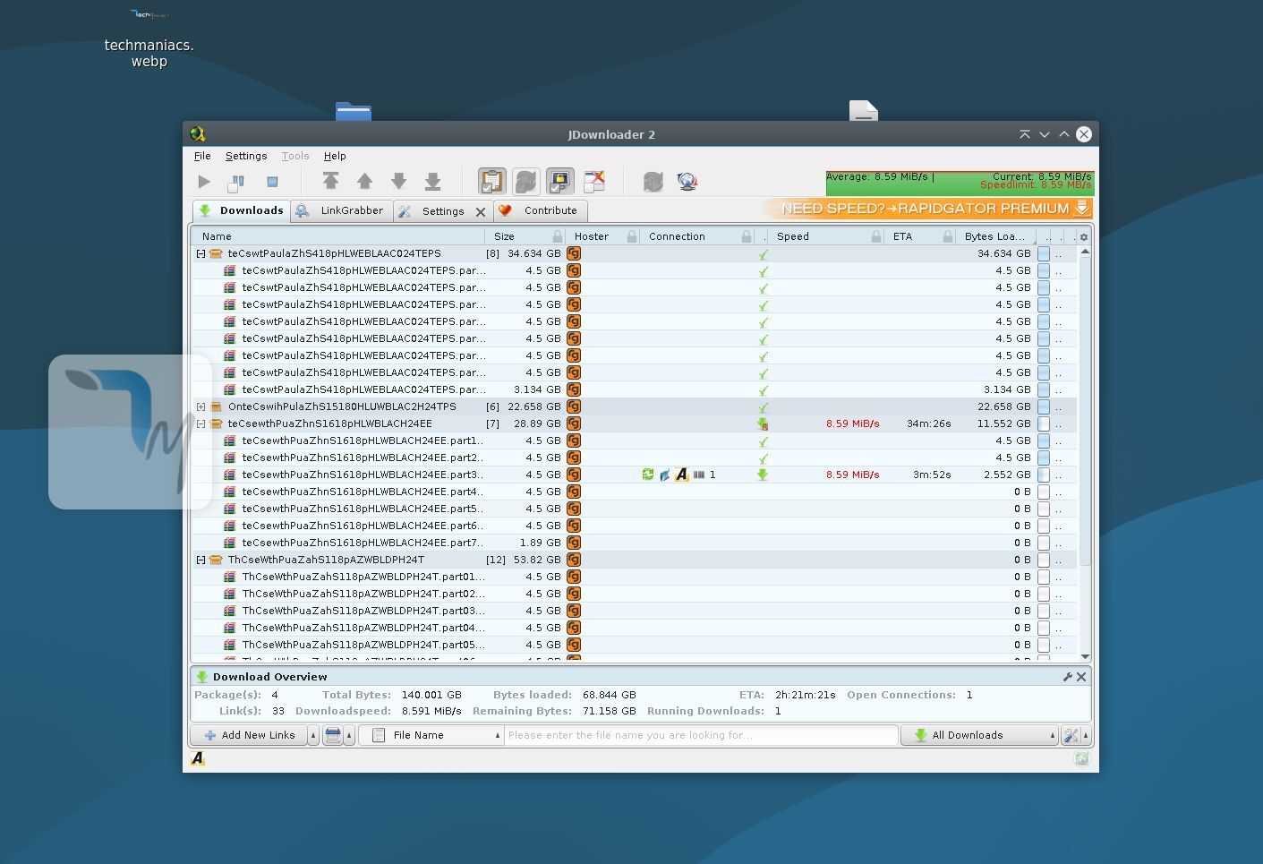Open the Settings menu in menu bar
This screenshot has height=864, width=1263.
246,156
